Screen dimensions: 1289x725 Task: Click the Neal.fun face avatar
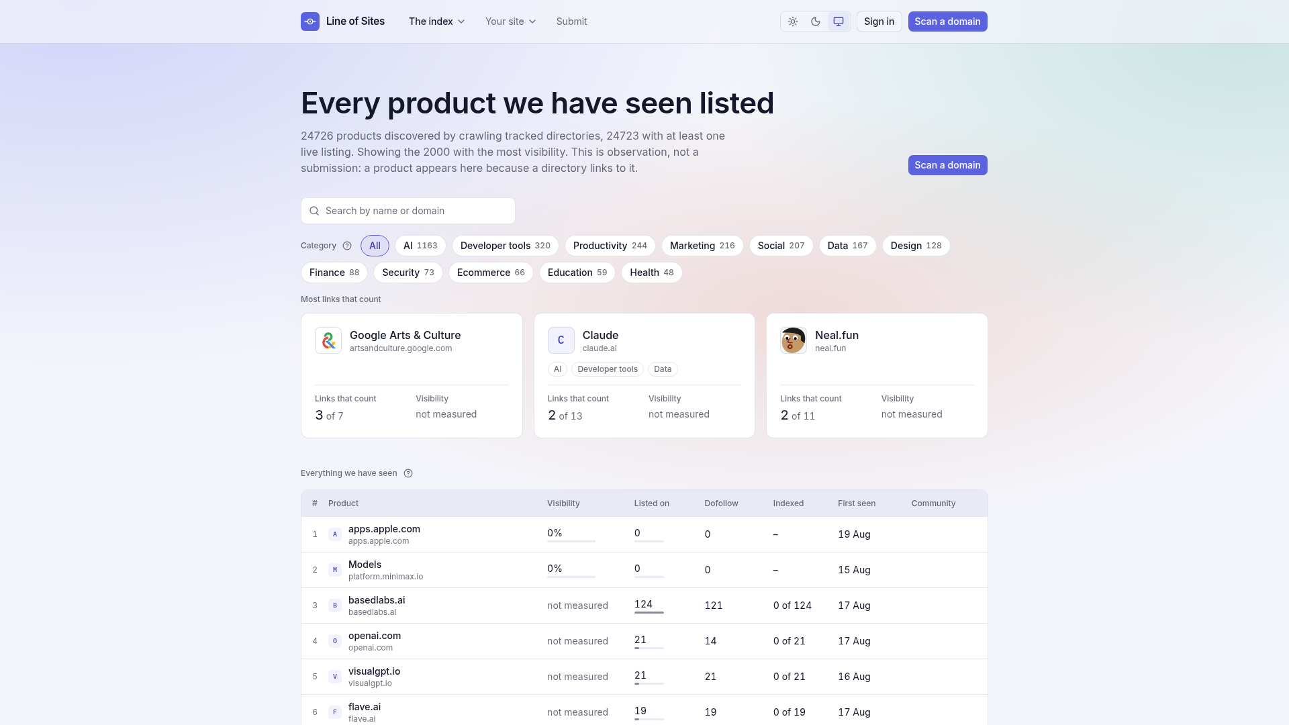(x=794, y=340)
